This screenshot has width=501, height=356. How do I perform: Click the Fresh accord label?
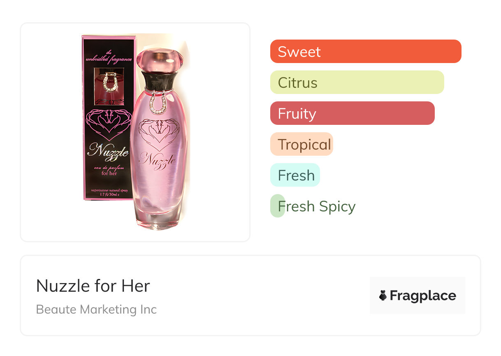coord(296,175)
